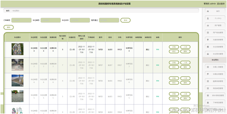Click 删除 in the 账号7 row
This screenshot has width=227, height=114.
click(x=185, y=67)
